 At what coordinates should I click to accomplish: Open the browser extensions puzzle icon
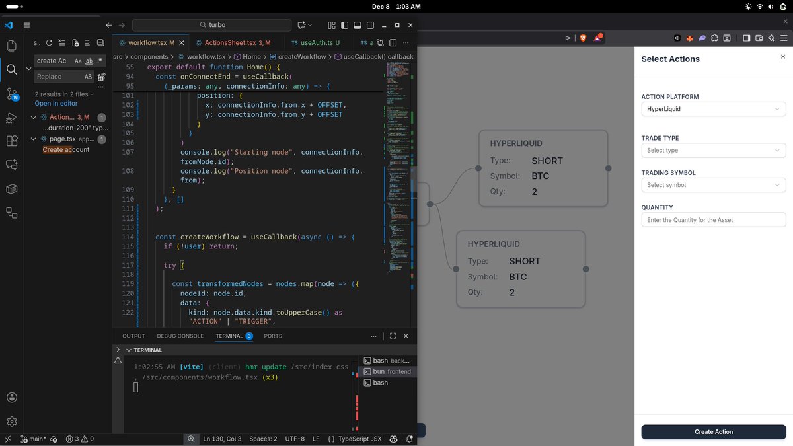(714, 38)
